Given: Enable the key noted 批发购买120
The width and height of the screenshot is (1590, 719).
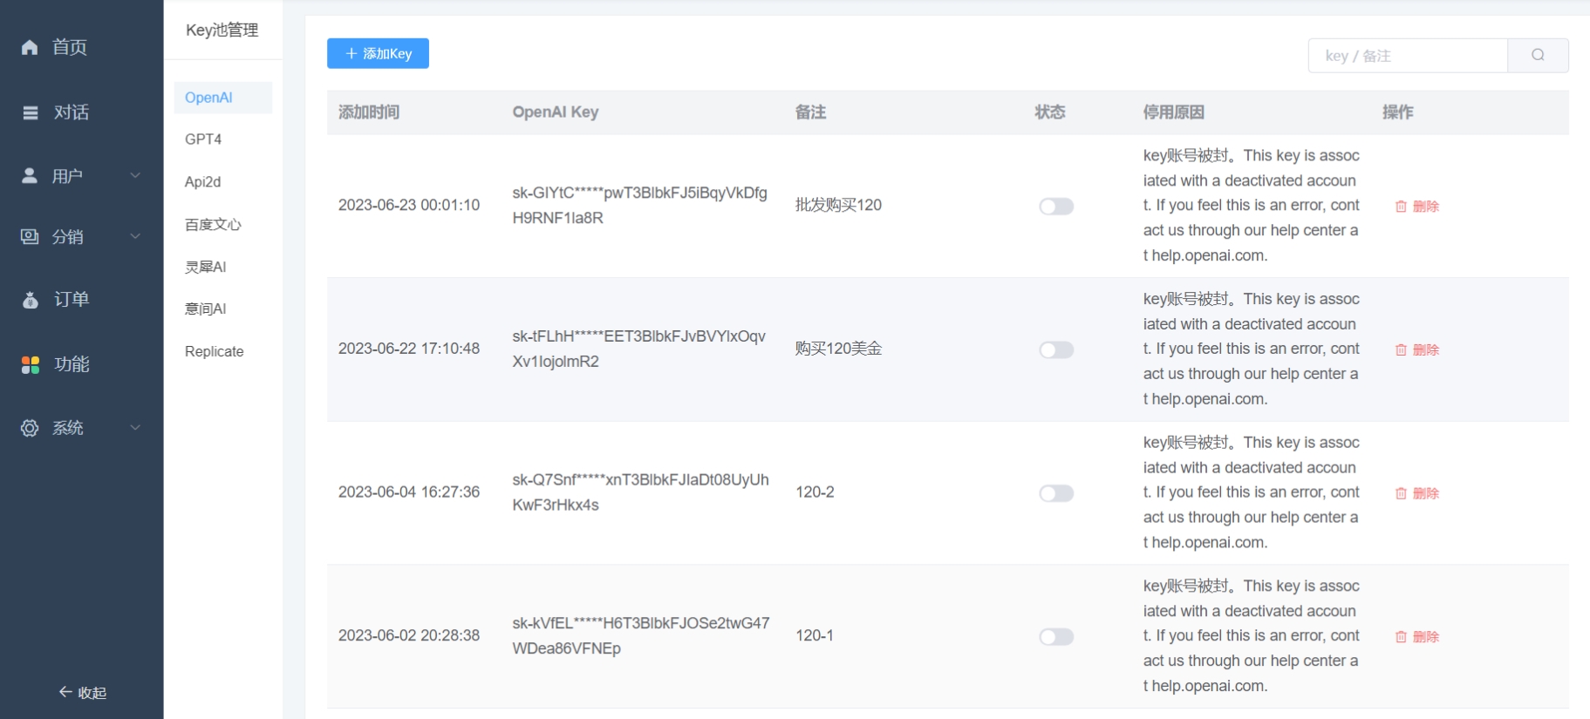Looking at the screenshot, I should click(1055, 207).
